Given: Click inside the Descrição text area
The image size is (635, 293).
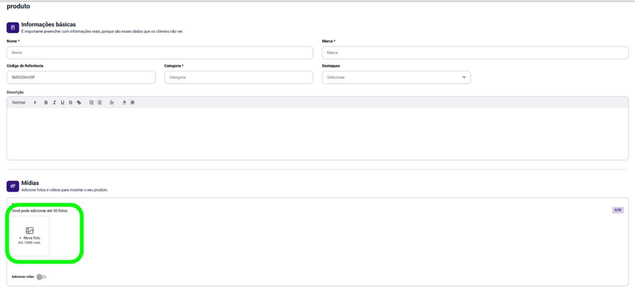Looking at the screenshot, I should point(317,134).
